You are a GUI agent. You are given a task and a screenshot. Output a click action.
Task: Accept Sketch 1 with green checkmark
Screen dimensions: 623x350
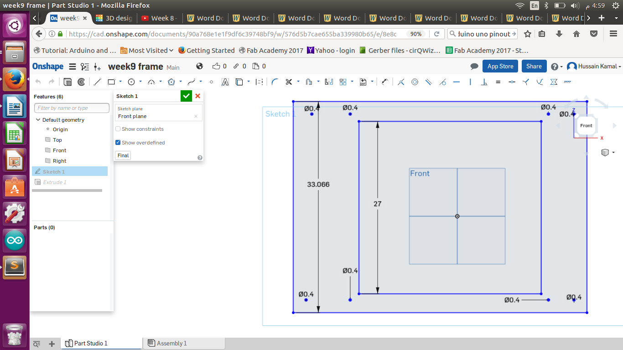pos(186,96)
